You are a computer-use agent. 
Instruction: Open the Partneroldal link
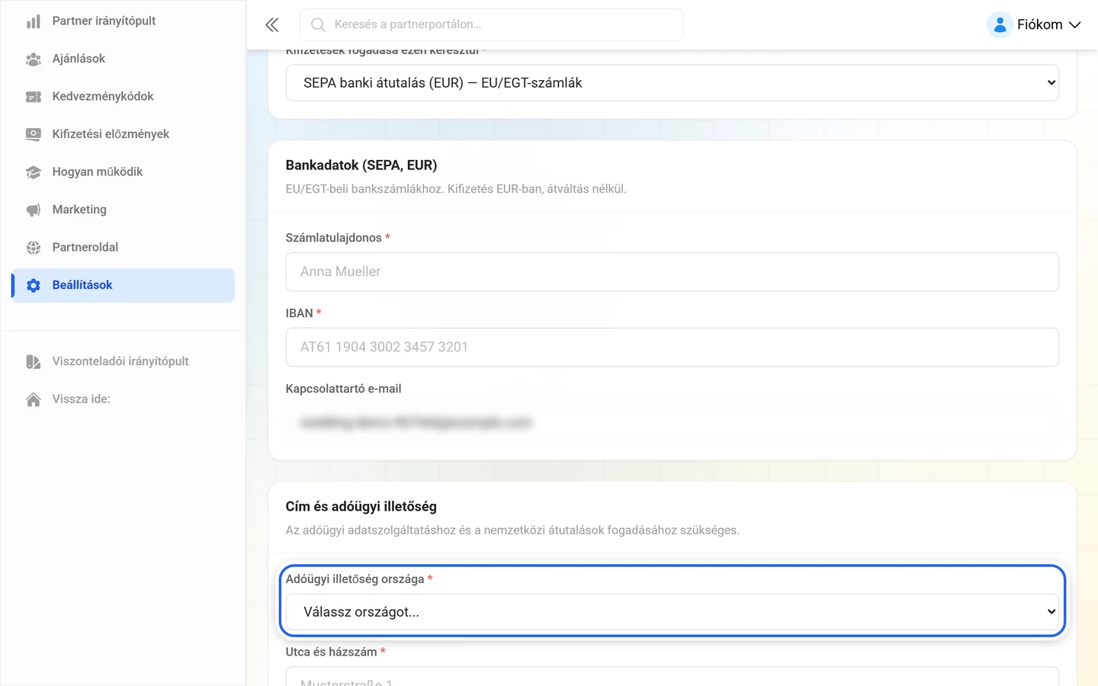(123, 248)
